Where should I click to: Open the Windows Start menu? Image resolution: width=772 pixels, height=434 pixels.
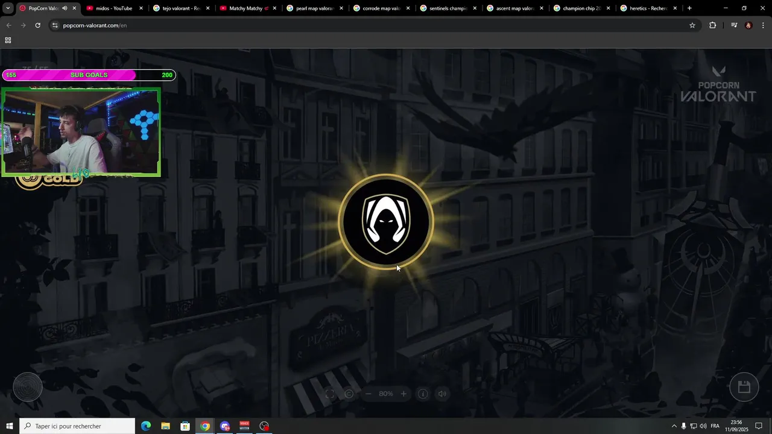point(10,426)
